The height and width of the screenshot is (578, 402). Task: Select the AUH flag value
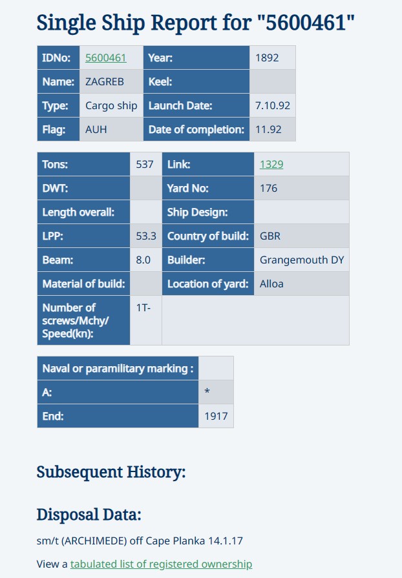coord(96,130)
